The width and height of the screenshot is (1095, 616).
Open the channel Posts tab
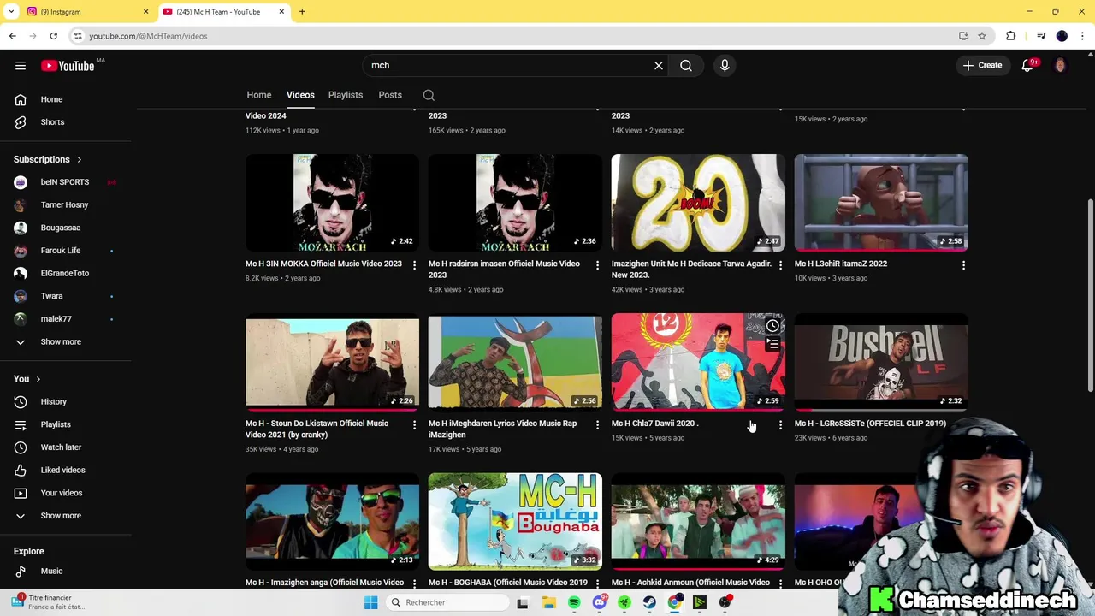coord(390,95)
